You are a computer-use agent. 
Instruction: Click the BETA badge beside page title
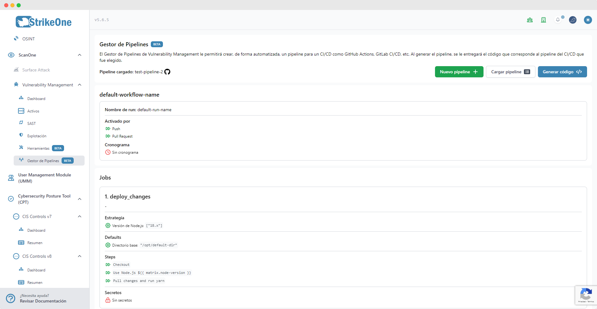pyautogui.click(x=157, y=44)
